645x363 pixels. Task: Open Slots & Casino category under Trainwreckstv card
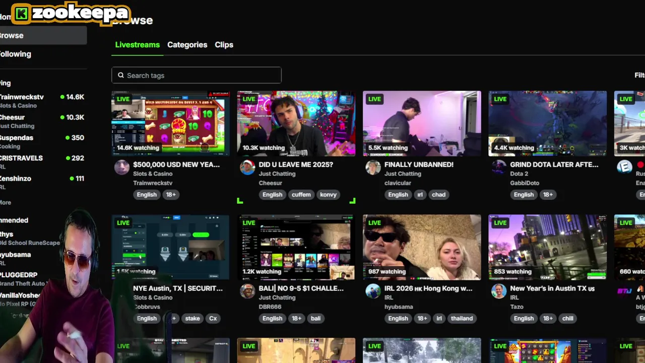(x=153, y=174)
